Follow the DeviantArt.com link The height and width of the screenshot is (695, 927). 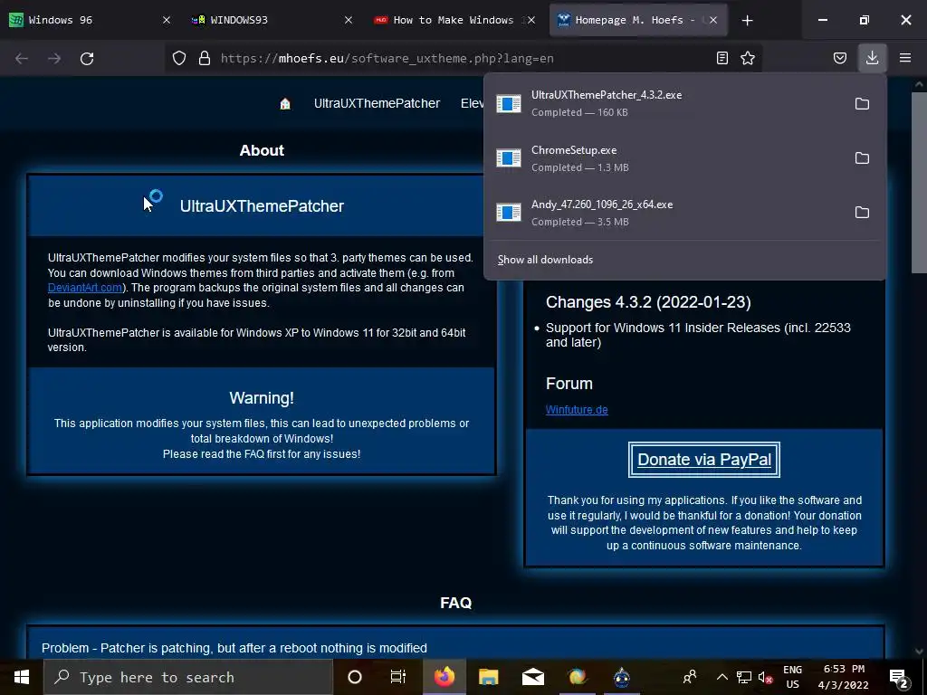[85, 288]
